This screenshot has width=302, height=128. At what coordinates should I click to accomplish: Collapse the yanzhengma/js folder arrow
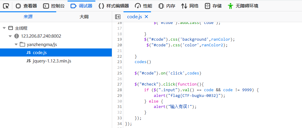pyautogui.click(x=16, y=45)
